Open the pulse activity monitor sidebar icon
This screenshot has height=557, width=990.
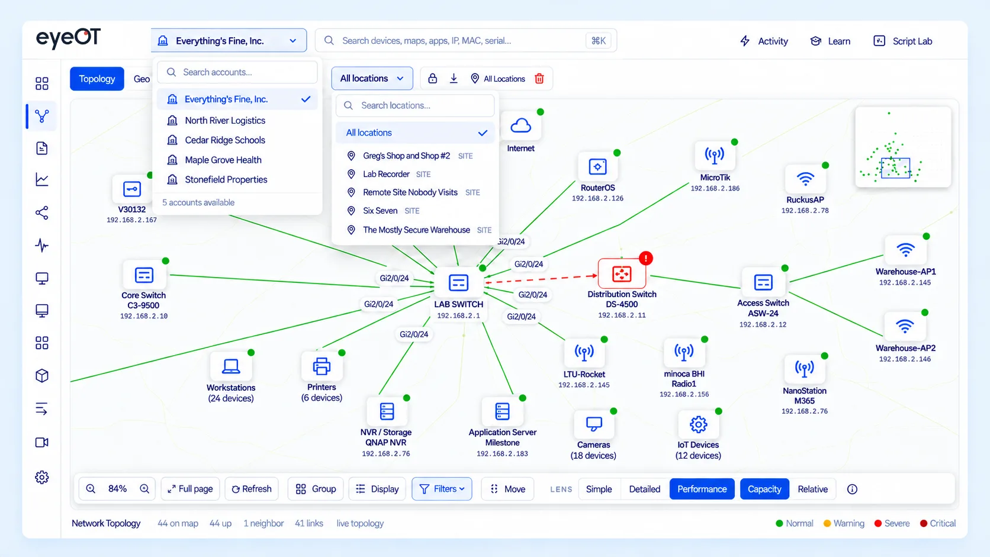[41, 245]
